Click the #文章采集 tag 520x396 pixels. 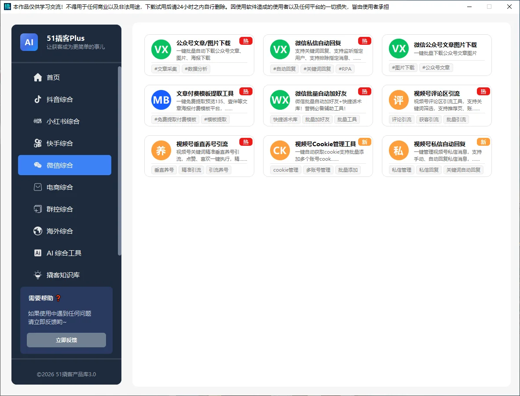click(165, 69)
